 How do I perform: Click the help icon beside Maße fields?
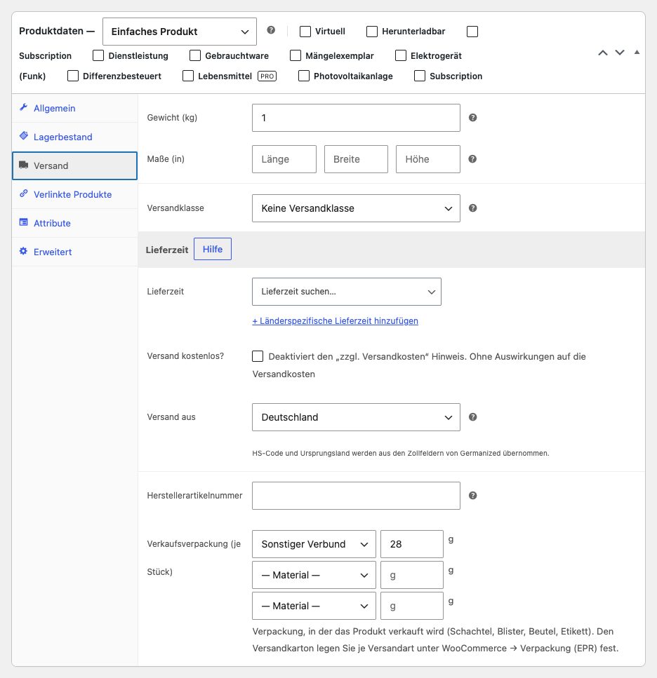click(x=472, y=159)
